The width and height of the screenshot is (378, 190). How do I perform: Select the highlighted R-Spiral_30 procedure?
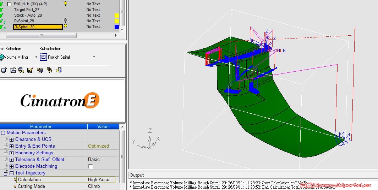pos(38,27)
